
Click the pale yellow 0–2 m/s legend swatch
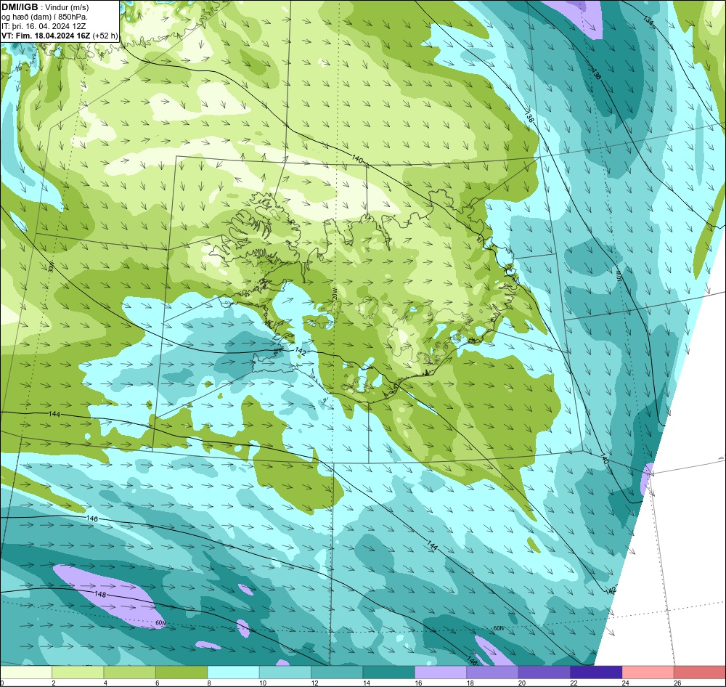pos(26,672)
